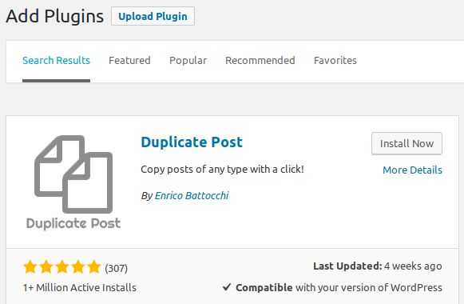Switch to the Search Results tab
The width and height of the screenshot is (464, 304).
(x=56, y=61)
